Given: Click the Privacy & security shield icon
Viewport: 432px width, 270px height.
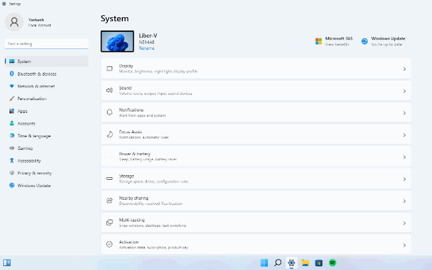Looking at the screenshot, I should pyautogui.click(x=11, y=172).
